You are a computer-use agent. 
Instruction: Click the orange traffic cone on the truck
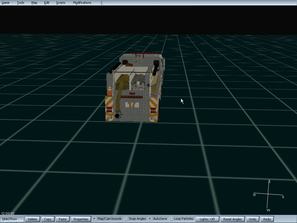(x=109, y=91)
